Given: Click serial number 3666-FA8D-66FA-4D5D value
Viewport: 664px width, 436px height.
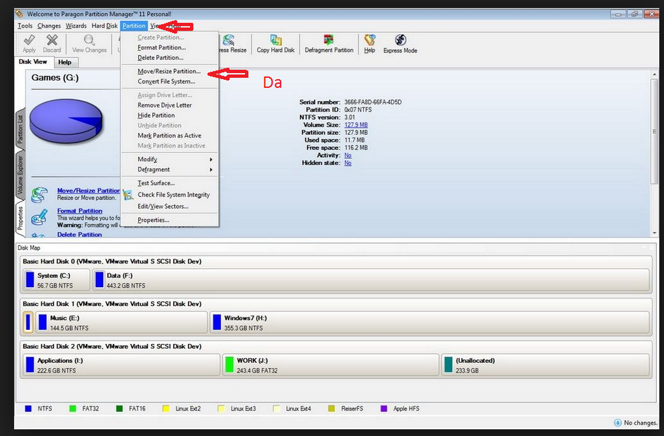Looking at the screenshot, I should click(373, 102).
